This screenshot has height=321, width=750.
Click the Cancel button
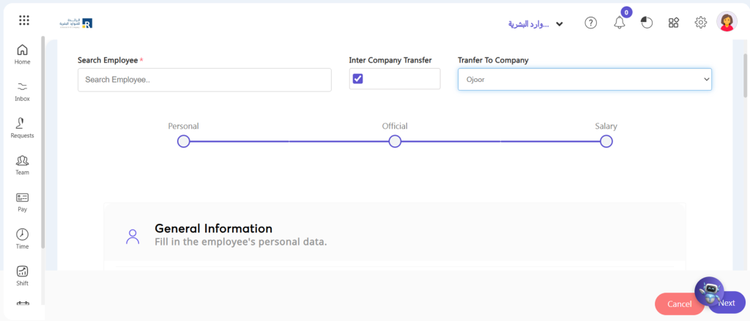point(679,303)
